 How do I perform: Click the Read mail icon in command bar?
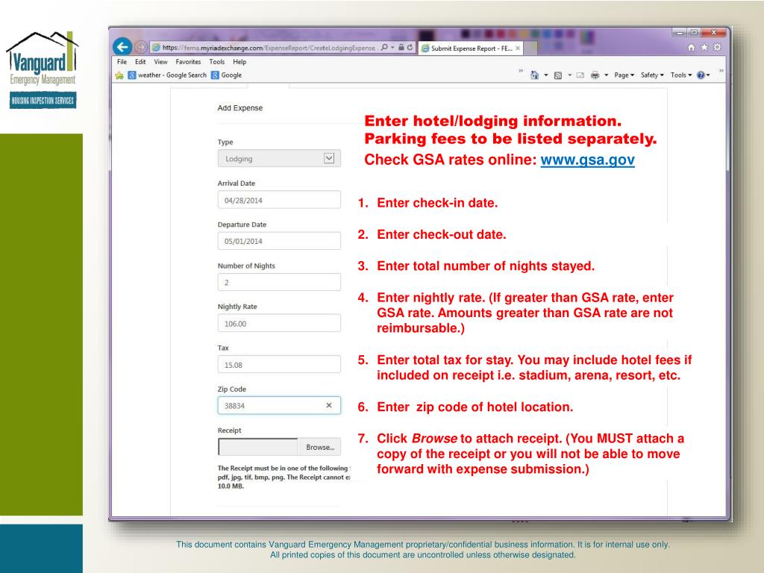(580, 75)
